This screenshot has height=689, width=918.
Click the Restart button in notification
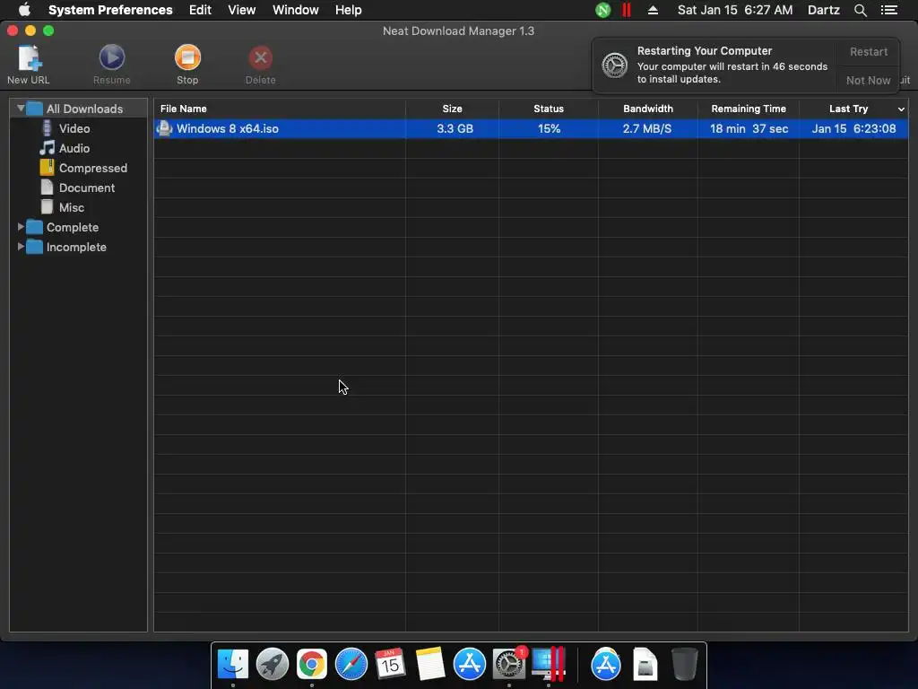point(868,51)
